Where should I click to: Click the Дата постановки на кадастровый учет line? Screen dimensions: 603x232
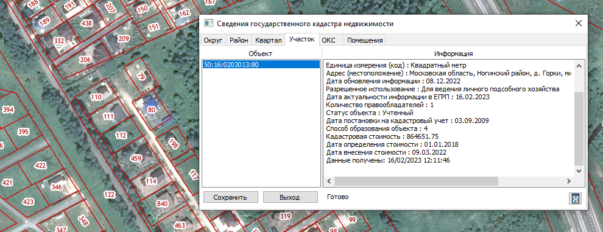[407, 121]
